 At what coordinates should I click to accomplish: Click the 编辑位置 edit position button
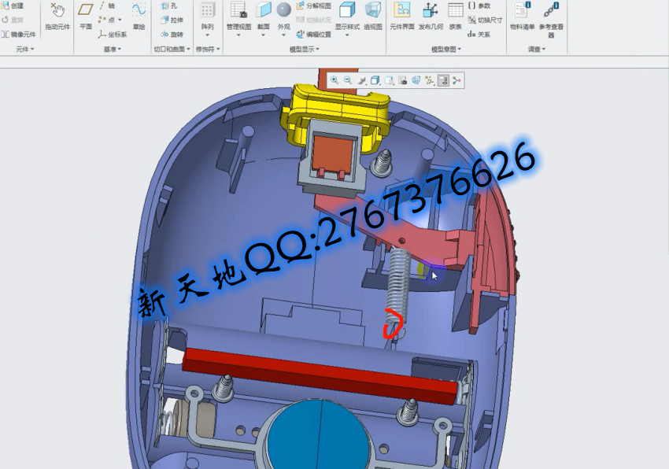tap(314, 34)
